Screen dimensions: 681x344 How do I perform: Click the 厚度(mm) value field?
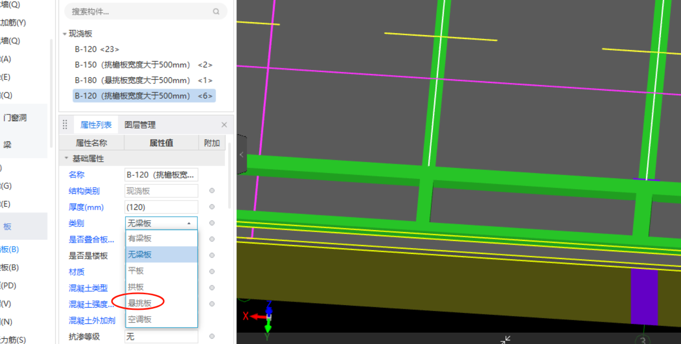(x=161, y=207)
